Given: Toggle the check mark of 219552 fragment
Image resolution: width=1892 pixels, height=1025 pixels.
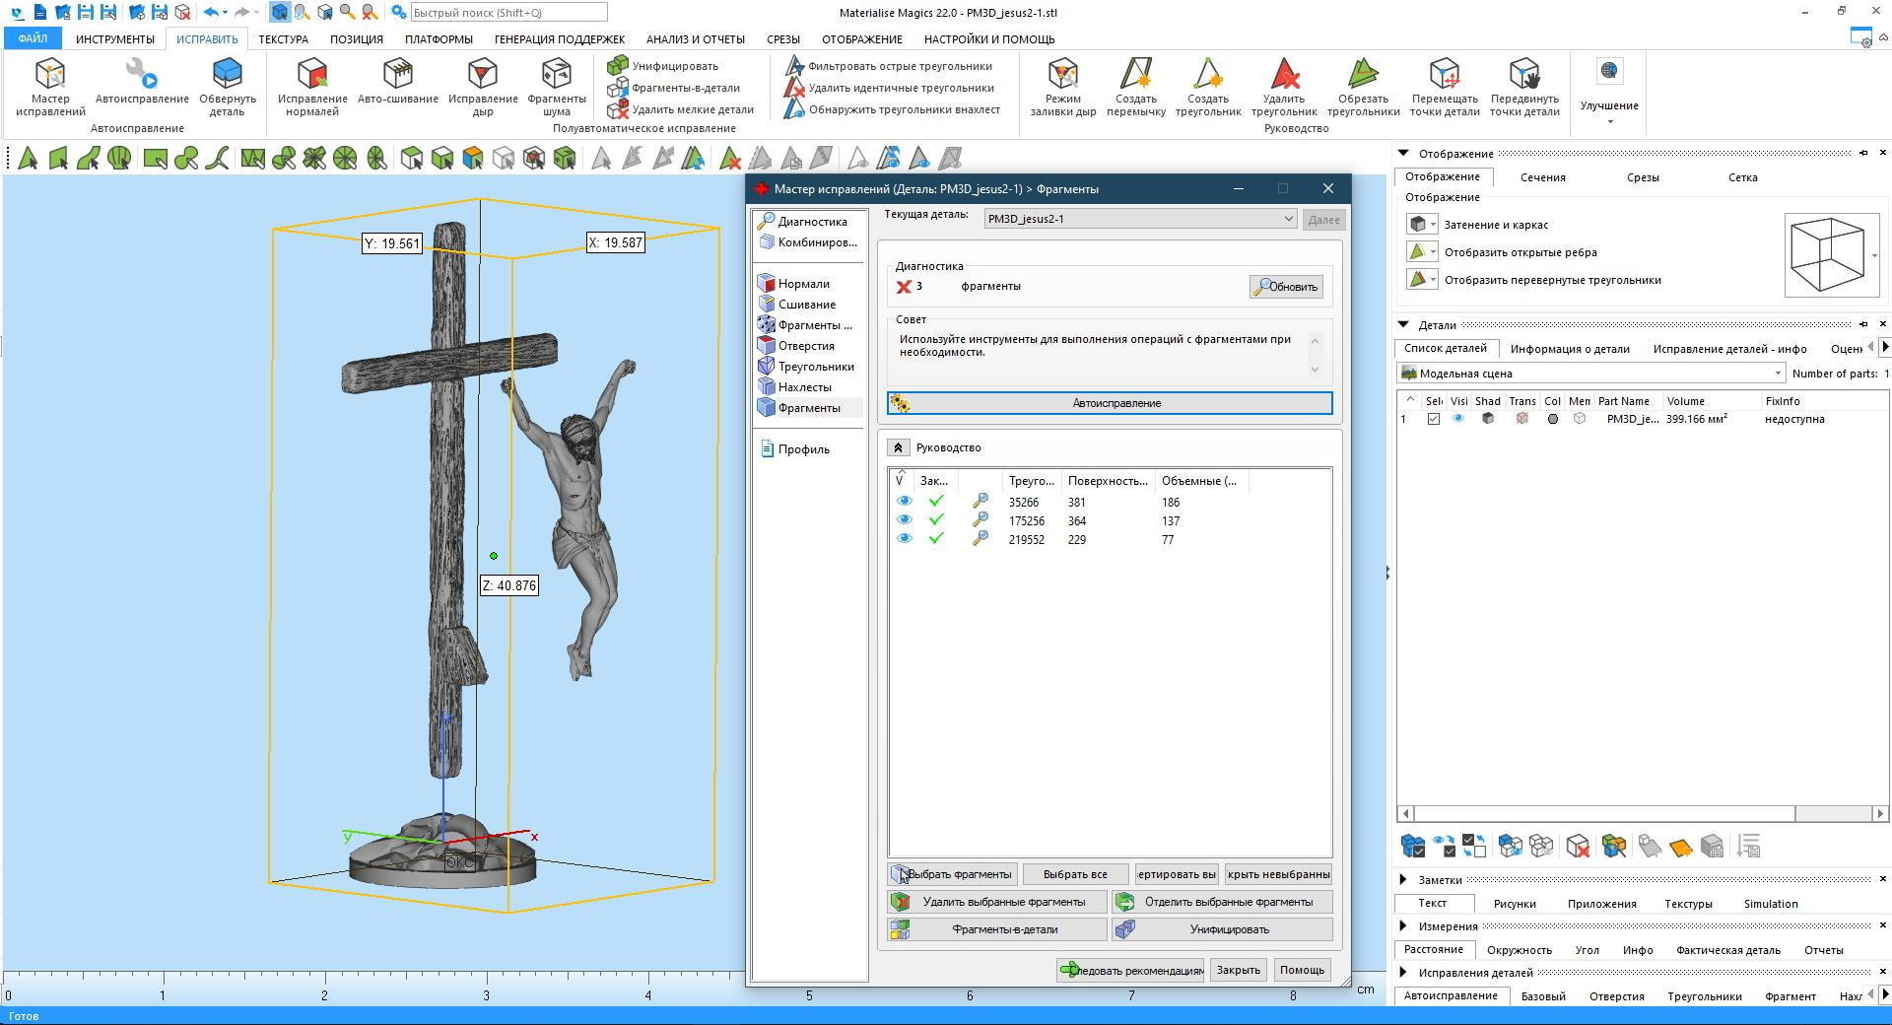Looking at the screenshot, I should tap(936, 539).
